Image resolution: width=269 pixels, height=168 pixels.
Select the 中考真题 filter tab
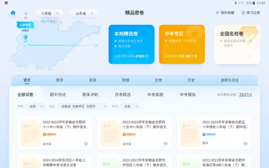[155, 95]
